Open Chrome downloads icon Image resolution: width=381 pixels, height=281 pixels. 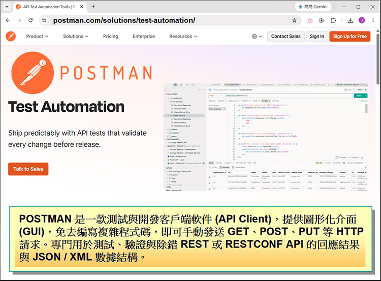coord(350,20)
